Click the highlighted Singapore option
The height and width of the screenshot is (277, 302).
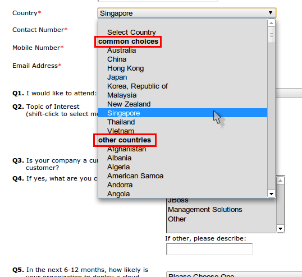pyautogui.click(x=182, y=113)
